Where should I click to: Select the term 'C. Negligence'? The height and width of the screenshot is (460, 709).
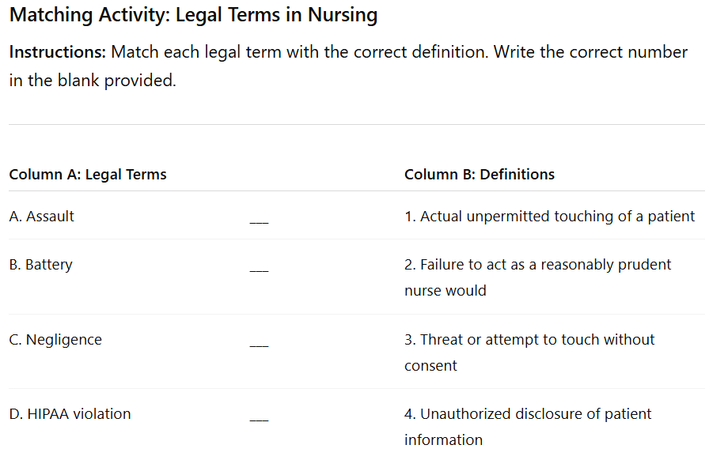pyautogui.click(x=55, y=340)
